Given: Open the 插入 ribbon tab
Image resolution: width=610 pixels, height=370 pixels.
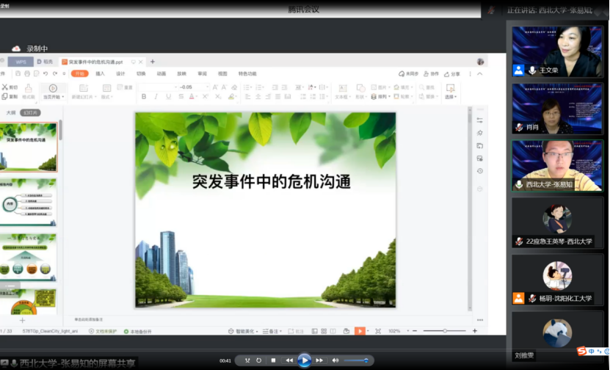Looking at the screenshot, I should click(100, 74).
